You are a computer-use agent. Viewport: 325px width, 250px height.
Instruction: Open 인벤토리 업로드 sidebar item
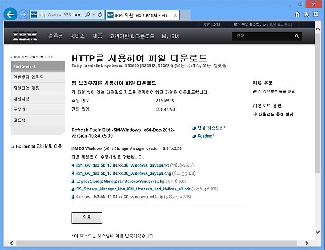[38, 77]
